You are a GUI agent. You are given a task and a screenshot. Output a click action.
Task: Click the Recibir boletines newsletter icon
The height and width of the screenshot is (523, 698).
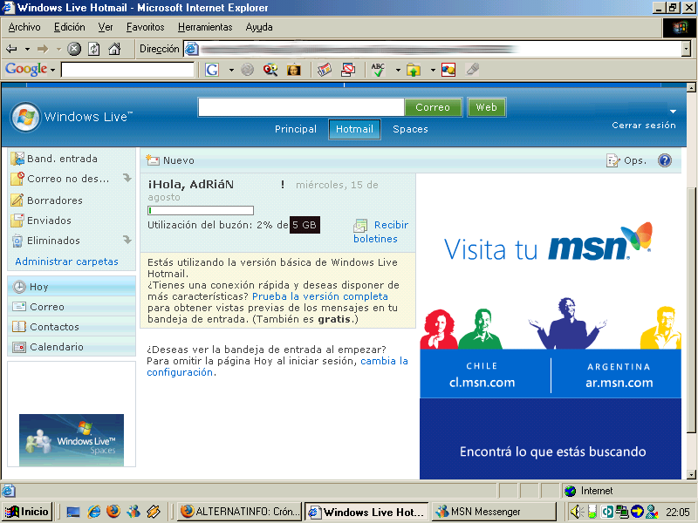click(x=360, y=223)
